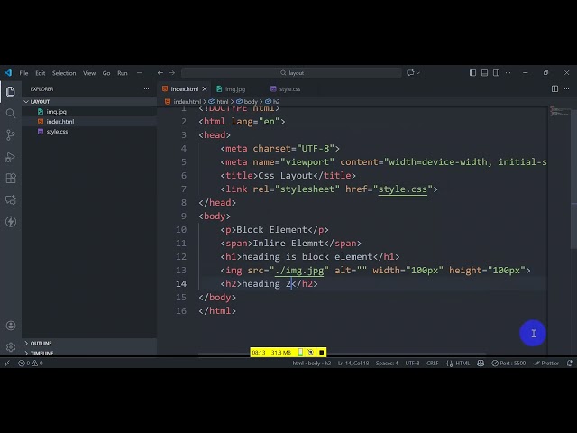Open the Search view in activity bar
The image size is (577, 433).
(x=11, y=113)
